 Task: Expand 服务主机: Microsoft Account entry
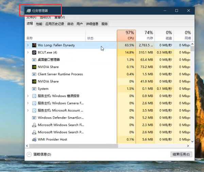pos(28,111)
